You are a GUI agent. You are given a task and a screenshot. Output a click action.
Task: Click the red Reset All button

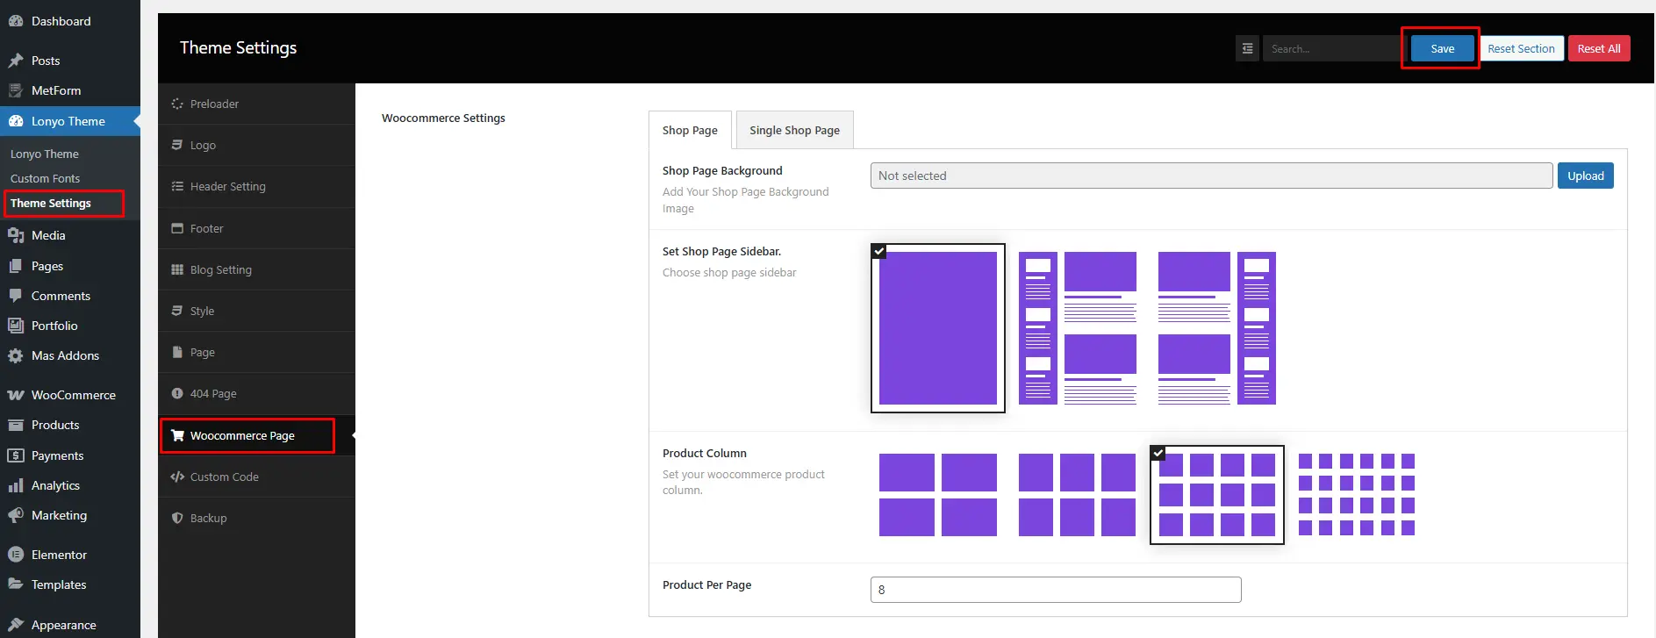tap(1599, 48)
